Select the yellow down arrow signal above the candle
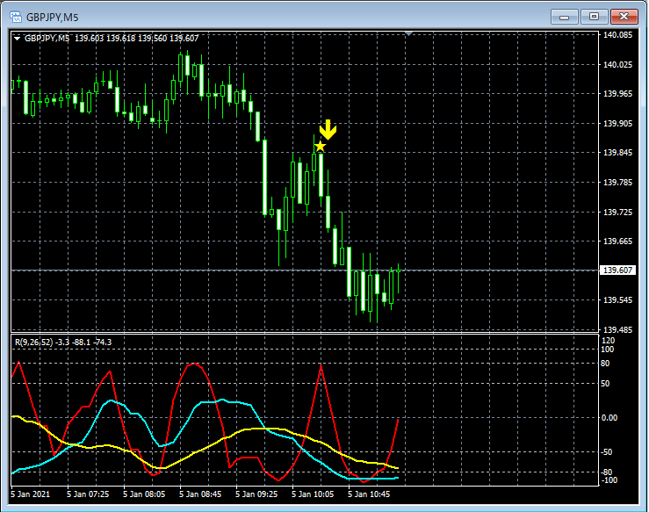This screenshot has height=512, width=649. [x=328, y=130]
